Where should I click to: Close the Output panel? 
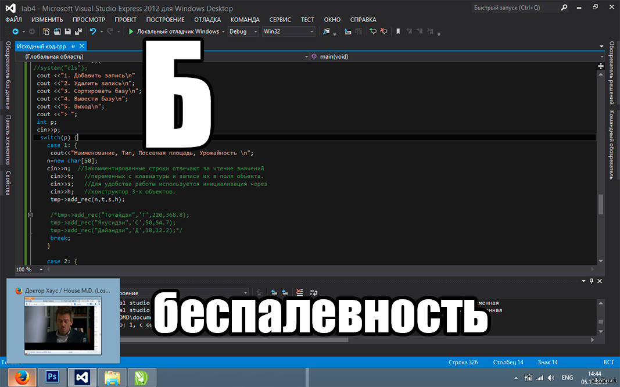pyautogui.click(x=600, y=281)
